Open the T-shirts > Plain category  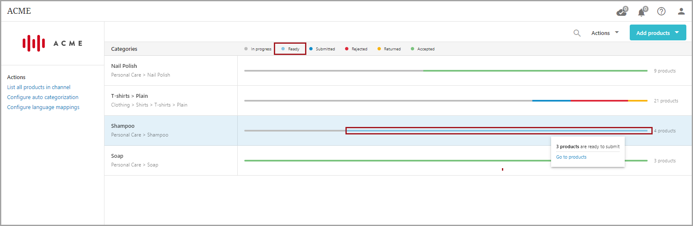pos(129,96)
